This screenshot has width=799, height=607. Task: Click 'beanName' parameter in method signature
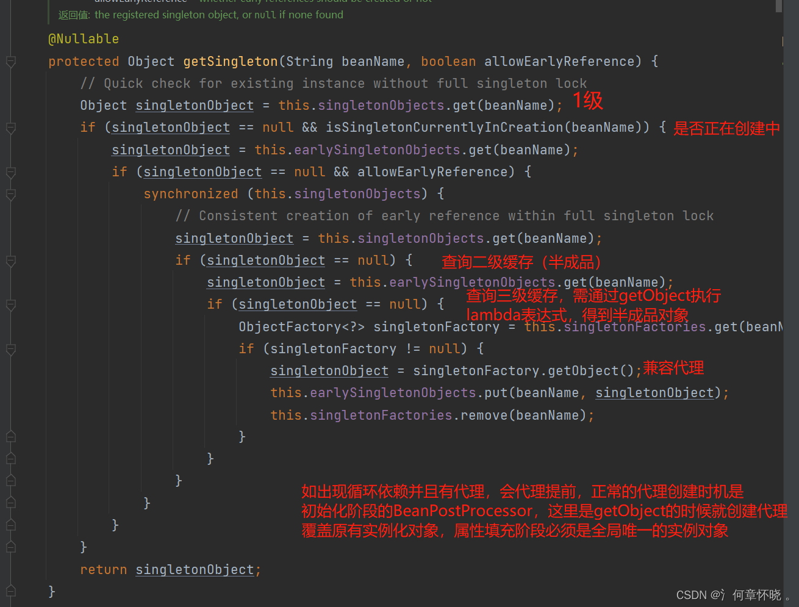click(x=373, y=62)
